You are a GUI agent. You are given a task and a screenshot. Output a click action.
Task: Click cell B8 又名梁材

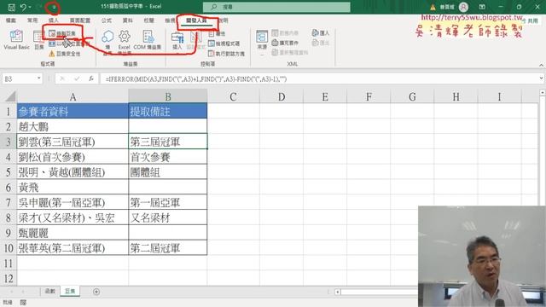pos(168,218)
